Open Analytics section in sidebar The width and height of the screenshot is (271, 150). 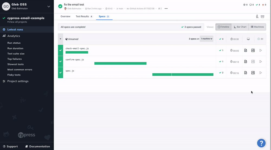[x=14, y=36]
